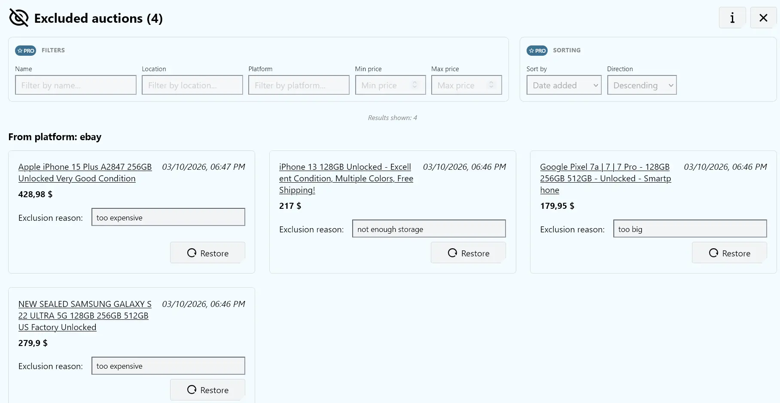The image size is (780, 403).
Task: Open the info panel via the i icon
Action: pyautogui.click(x=732, y=18)
